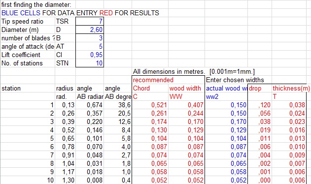Select station 6 drop value ,006
311x184 pixels.
[260, 147]
